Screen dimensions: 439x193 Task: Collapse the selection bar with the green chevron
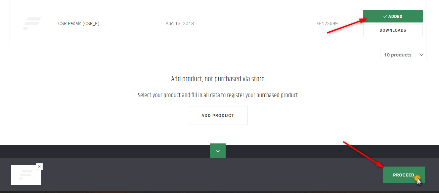tap(218, 151)
